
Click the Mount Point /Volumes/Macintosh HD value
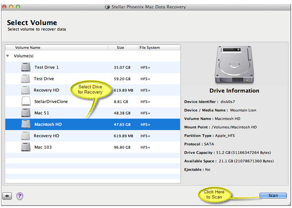click(x=234, y=127)
